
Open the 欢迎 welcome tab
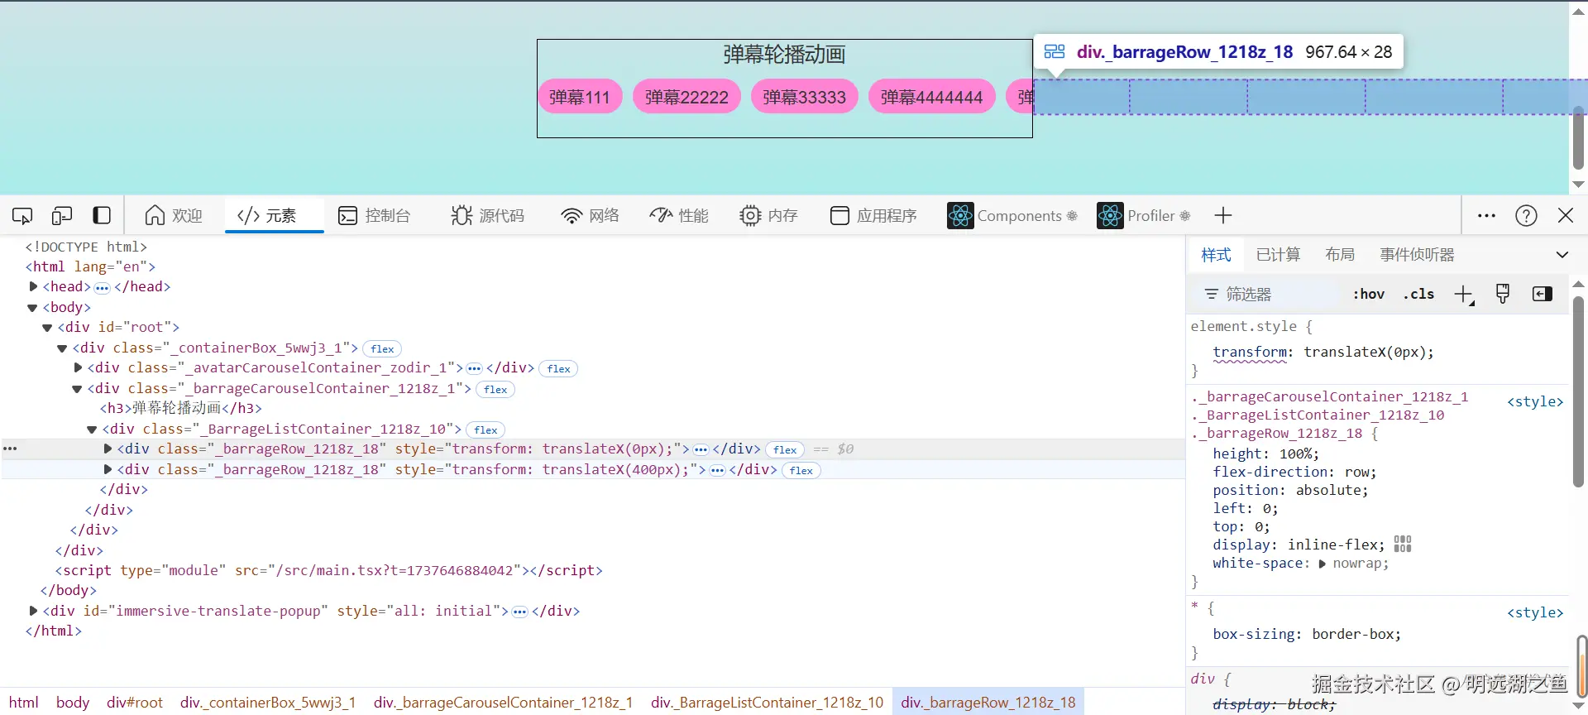(x=174, y=216)
